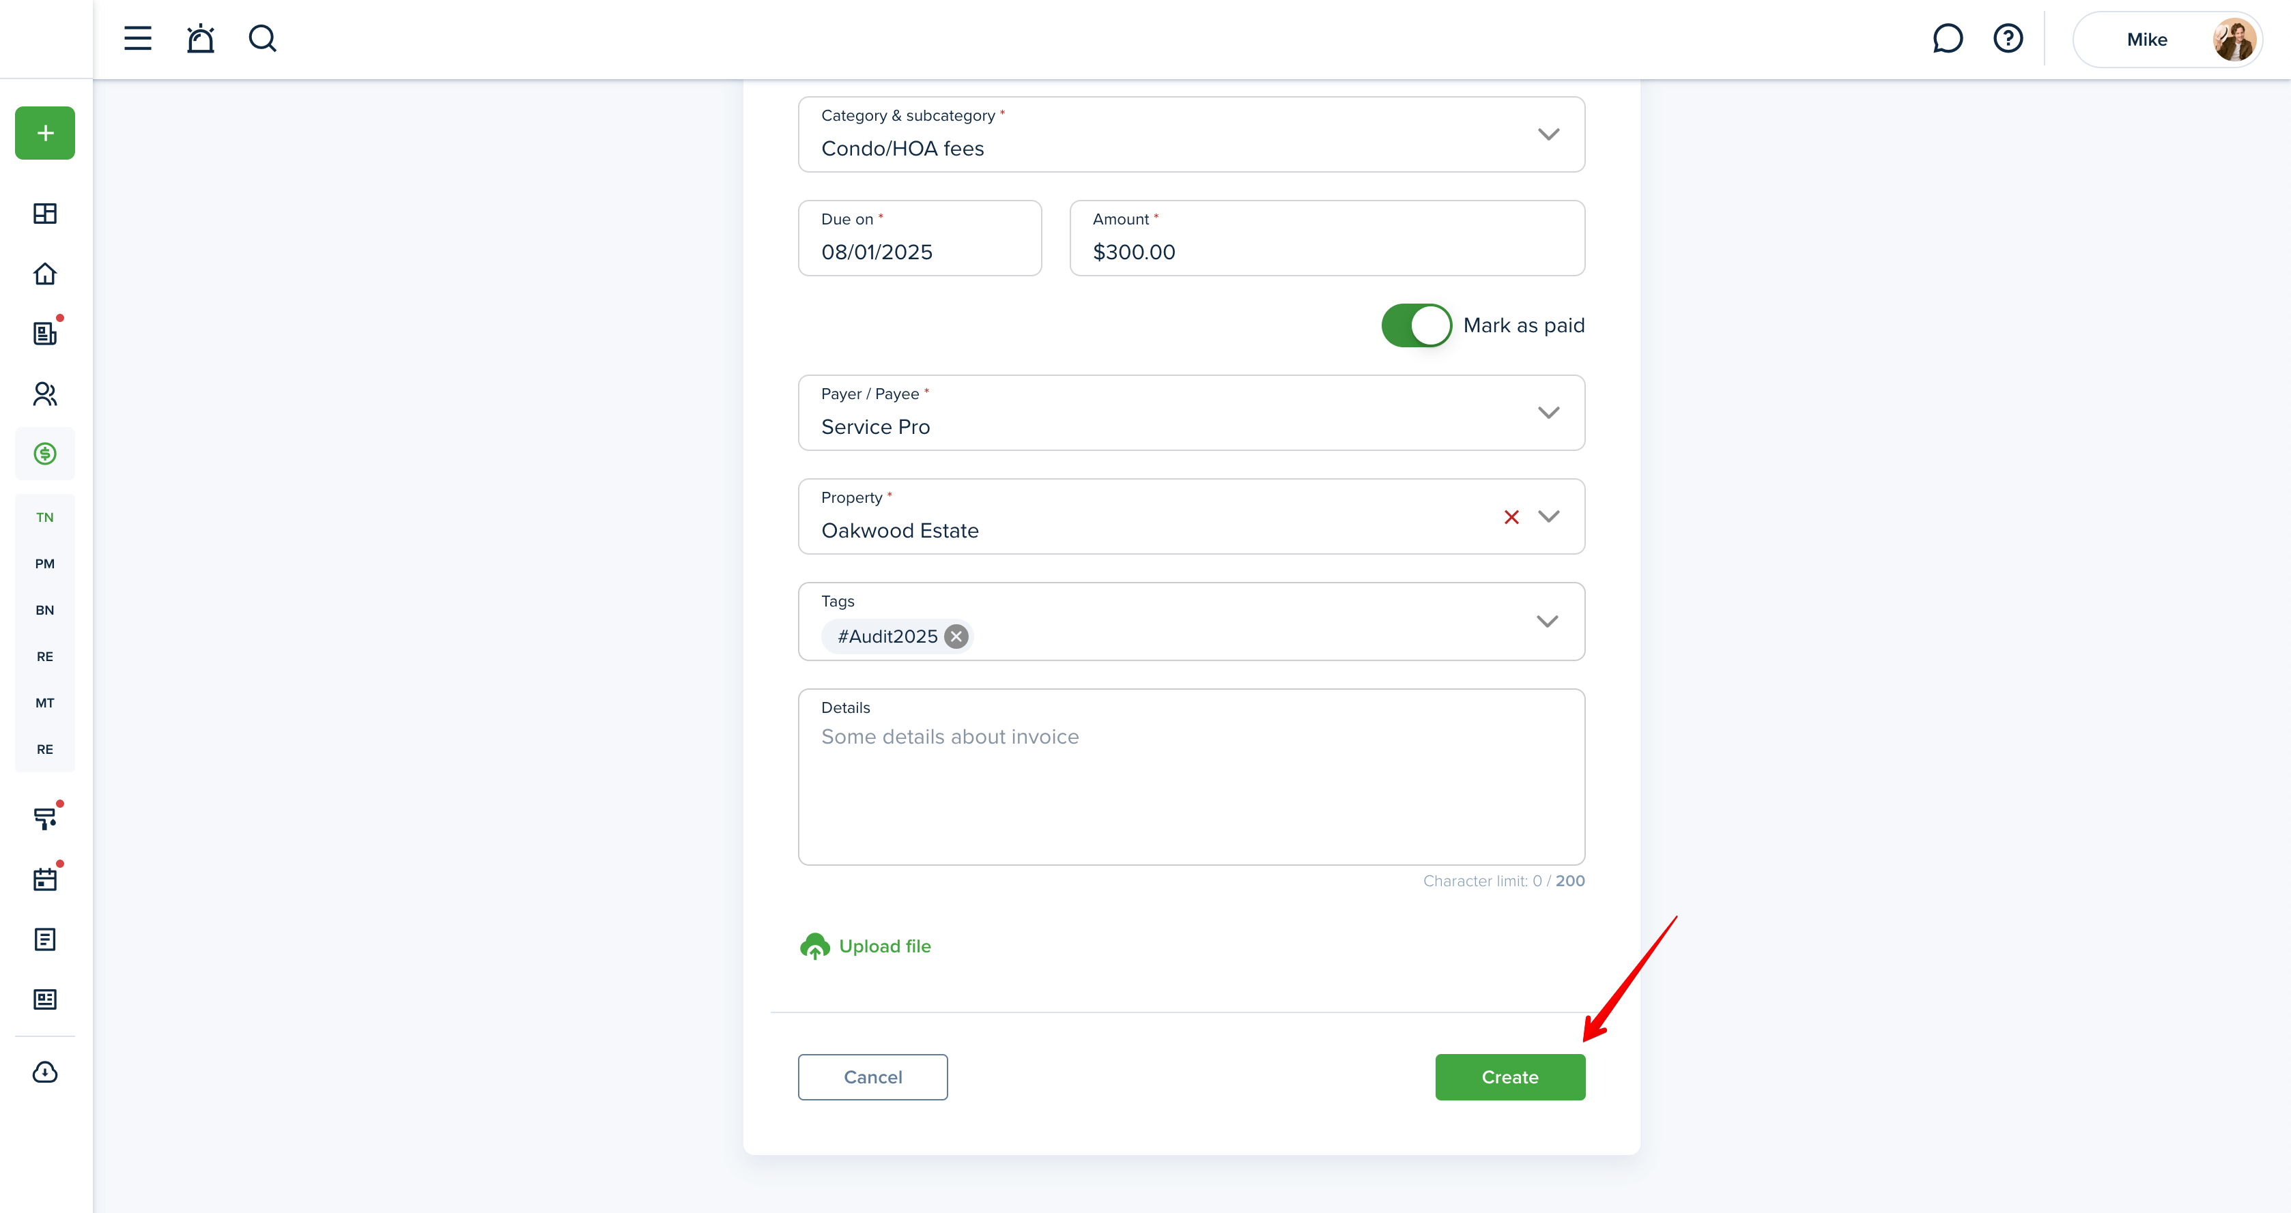The width and height of the screenshot is (2291, 1213).
Task: Open the properties house icon
Action: (x=45, y=274)
